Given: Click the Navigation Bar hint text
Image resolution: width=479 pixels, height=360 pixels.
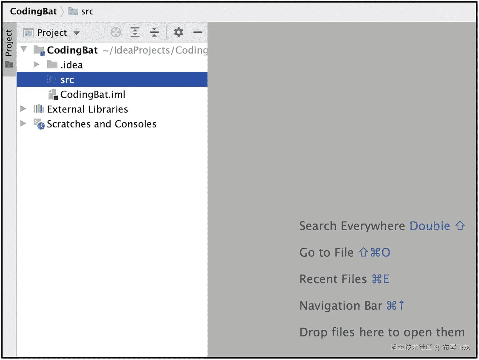Looking at the screenshot, I should click(341, 305).
